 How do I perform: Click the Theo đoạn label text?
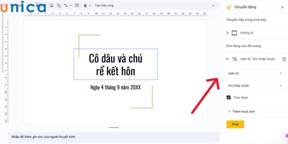coord(240,97)
